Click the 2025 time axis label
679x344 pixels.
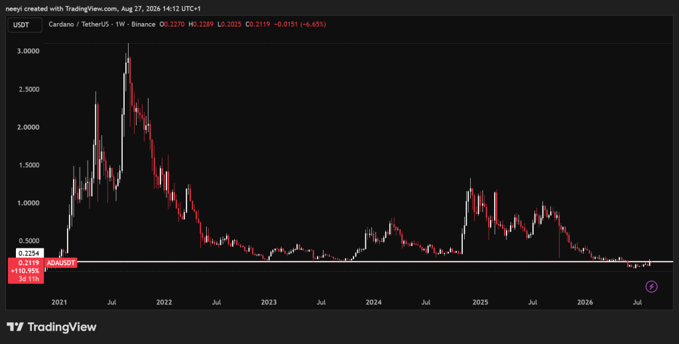[480, 302]
